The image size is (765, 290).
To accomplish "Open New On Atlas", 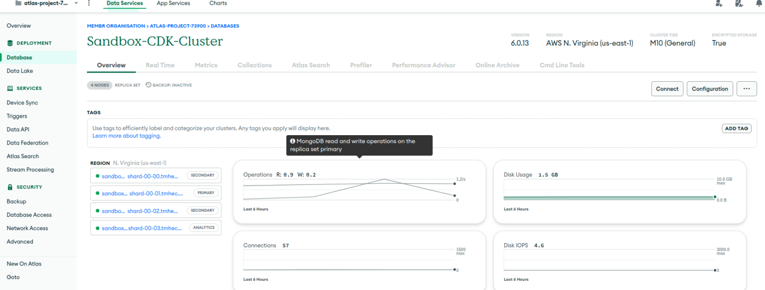I will (x=24, y=263).
